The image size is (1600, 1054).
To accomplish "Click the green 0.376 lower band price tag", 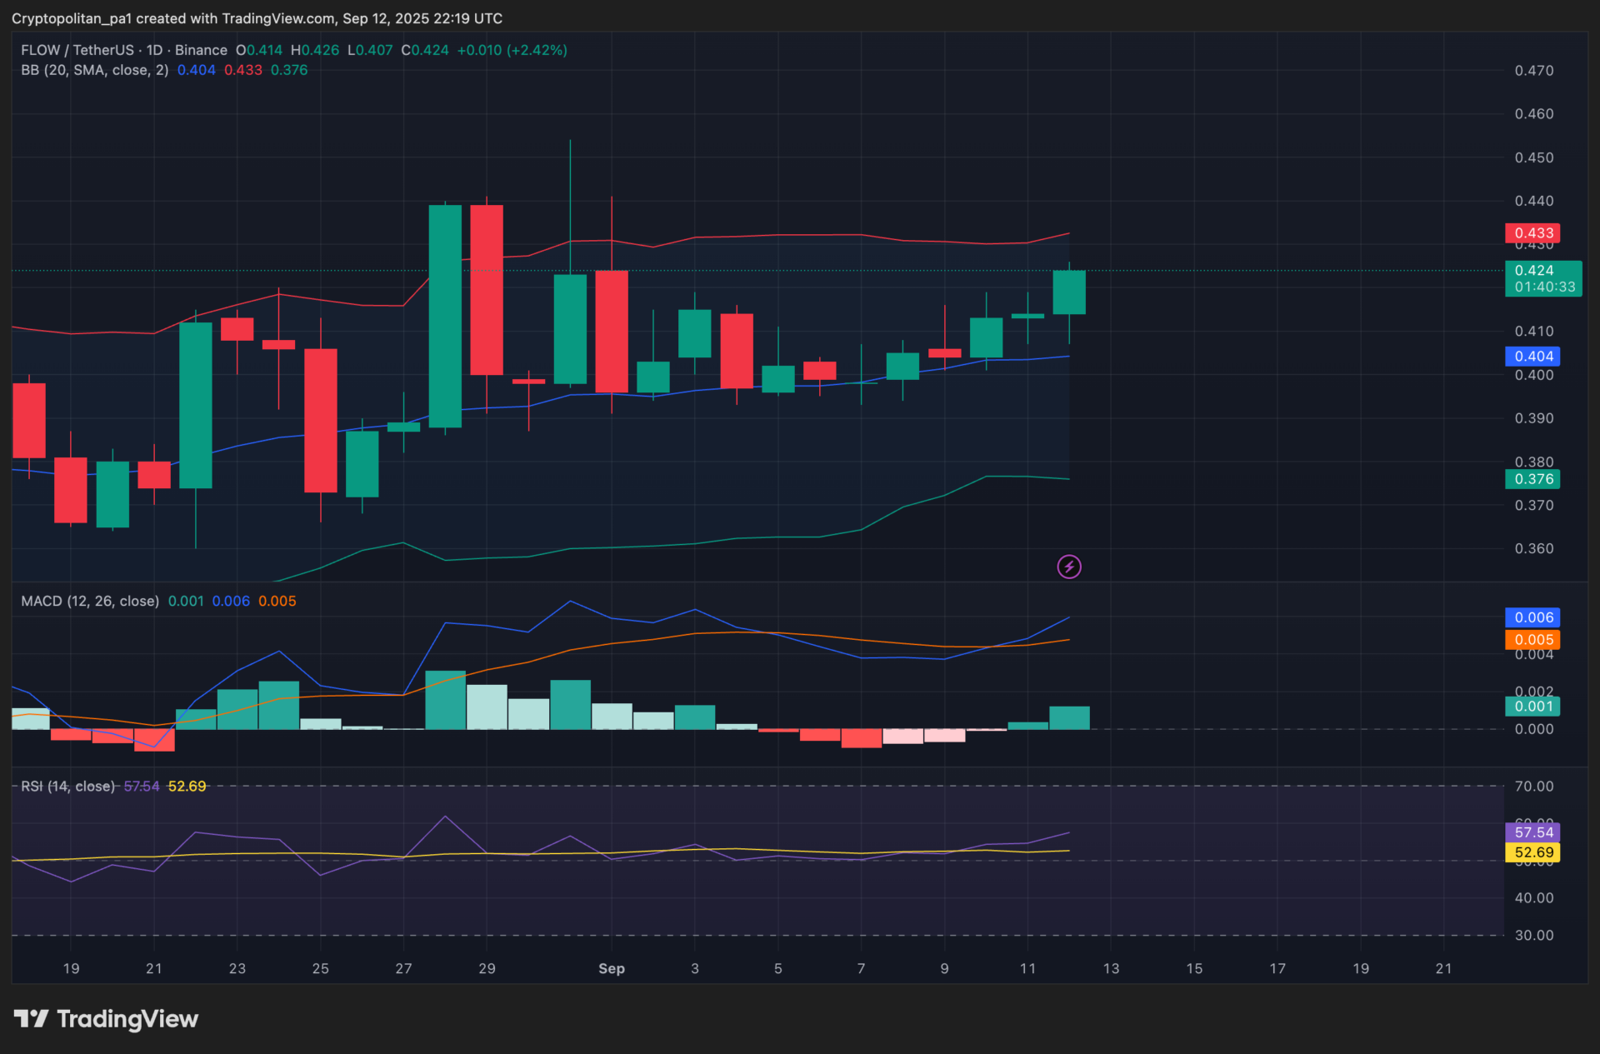I will (x=1532, y=479).
